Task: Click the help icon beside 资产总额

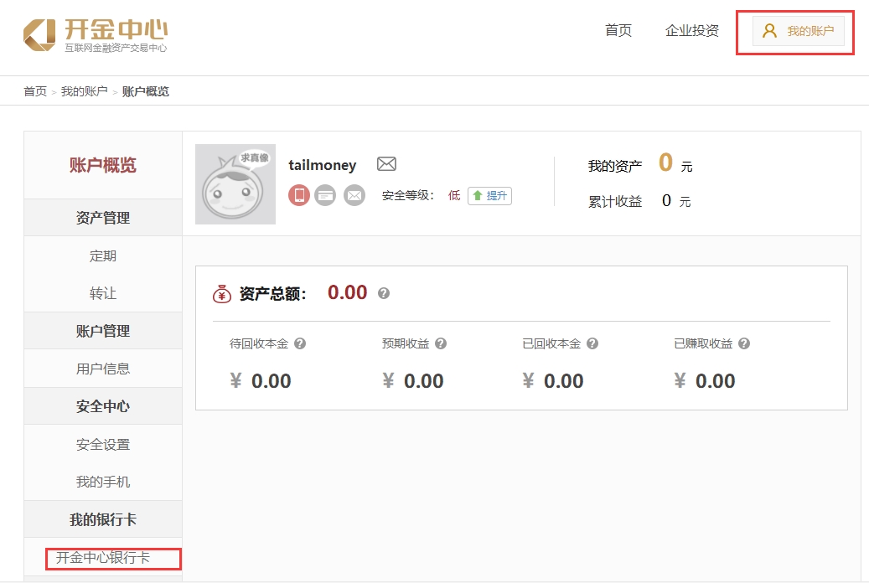Action: [384, 293]
